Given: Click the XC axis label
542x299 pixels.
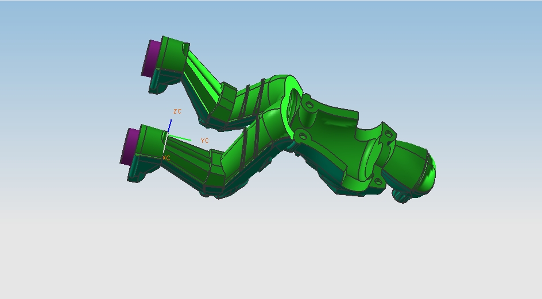Looking at the screenshot, I should (x=167, y=158).
